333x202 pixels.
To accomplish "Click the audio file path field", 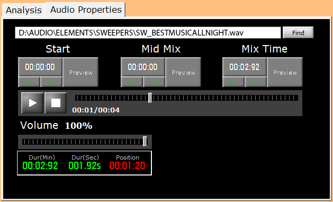I will tap(148, 33).
